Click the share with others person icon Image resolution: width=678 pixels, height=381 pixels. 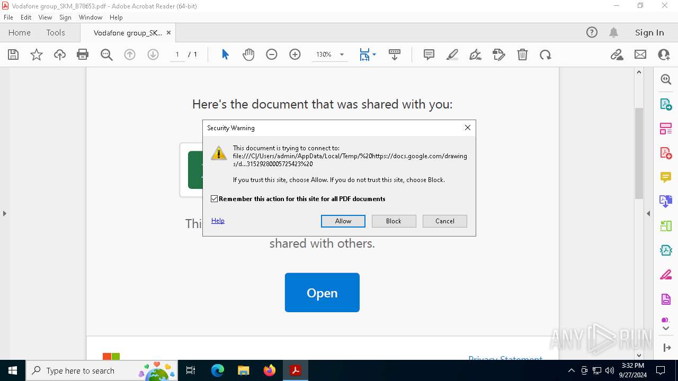[664, 55]
